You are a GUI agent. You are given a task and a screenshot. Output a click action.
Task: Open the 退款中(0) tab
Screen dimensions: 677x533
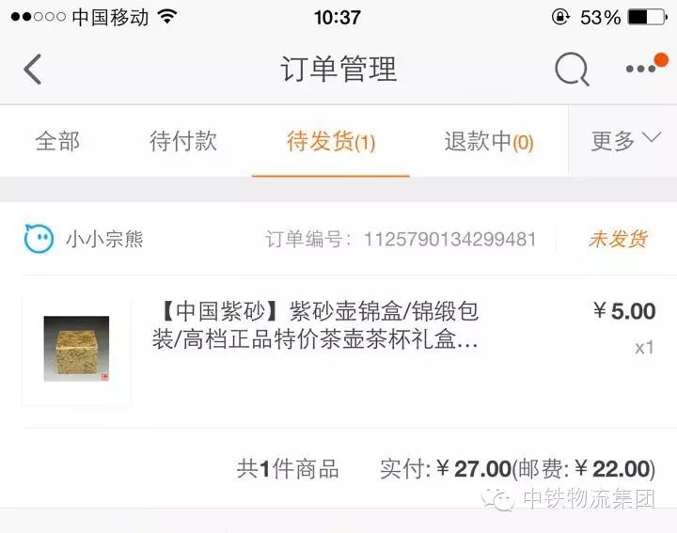(x=489, y=142)
